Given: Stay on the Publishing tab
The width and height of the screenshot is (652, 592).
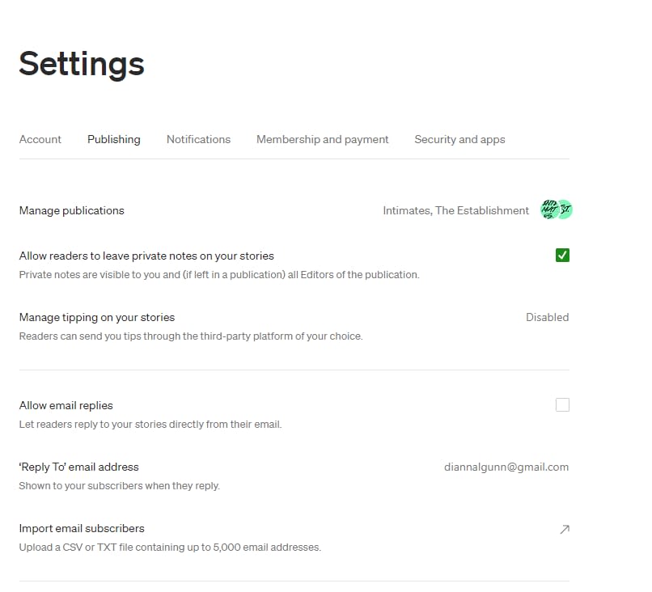Looking at the screenshot, I should [113, 139].
